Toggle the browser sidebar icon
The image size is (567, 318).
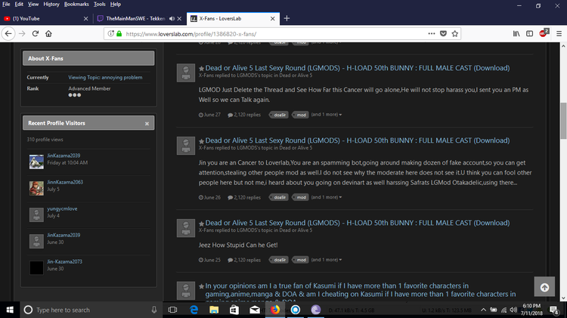529,33
